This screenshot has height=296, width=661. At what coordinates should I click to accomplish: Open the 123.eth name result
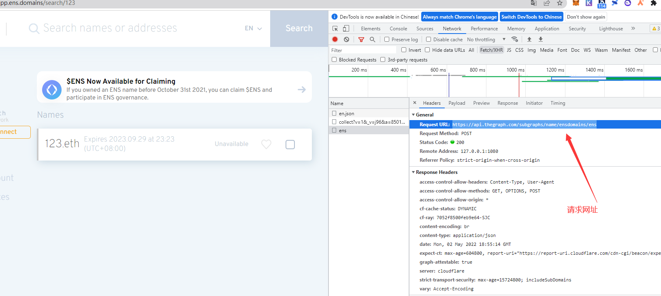pyautogui.click(x=62, y=144)
